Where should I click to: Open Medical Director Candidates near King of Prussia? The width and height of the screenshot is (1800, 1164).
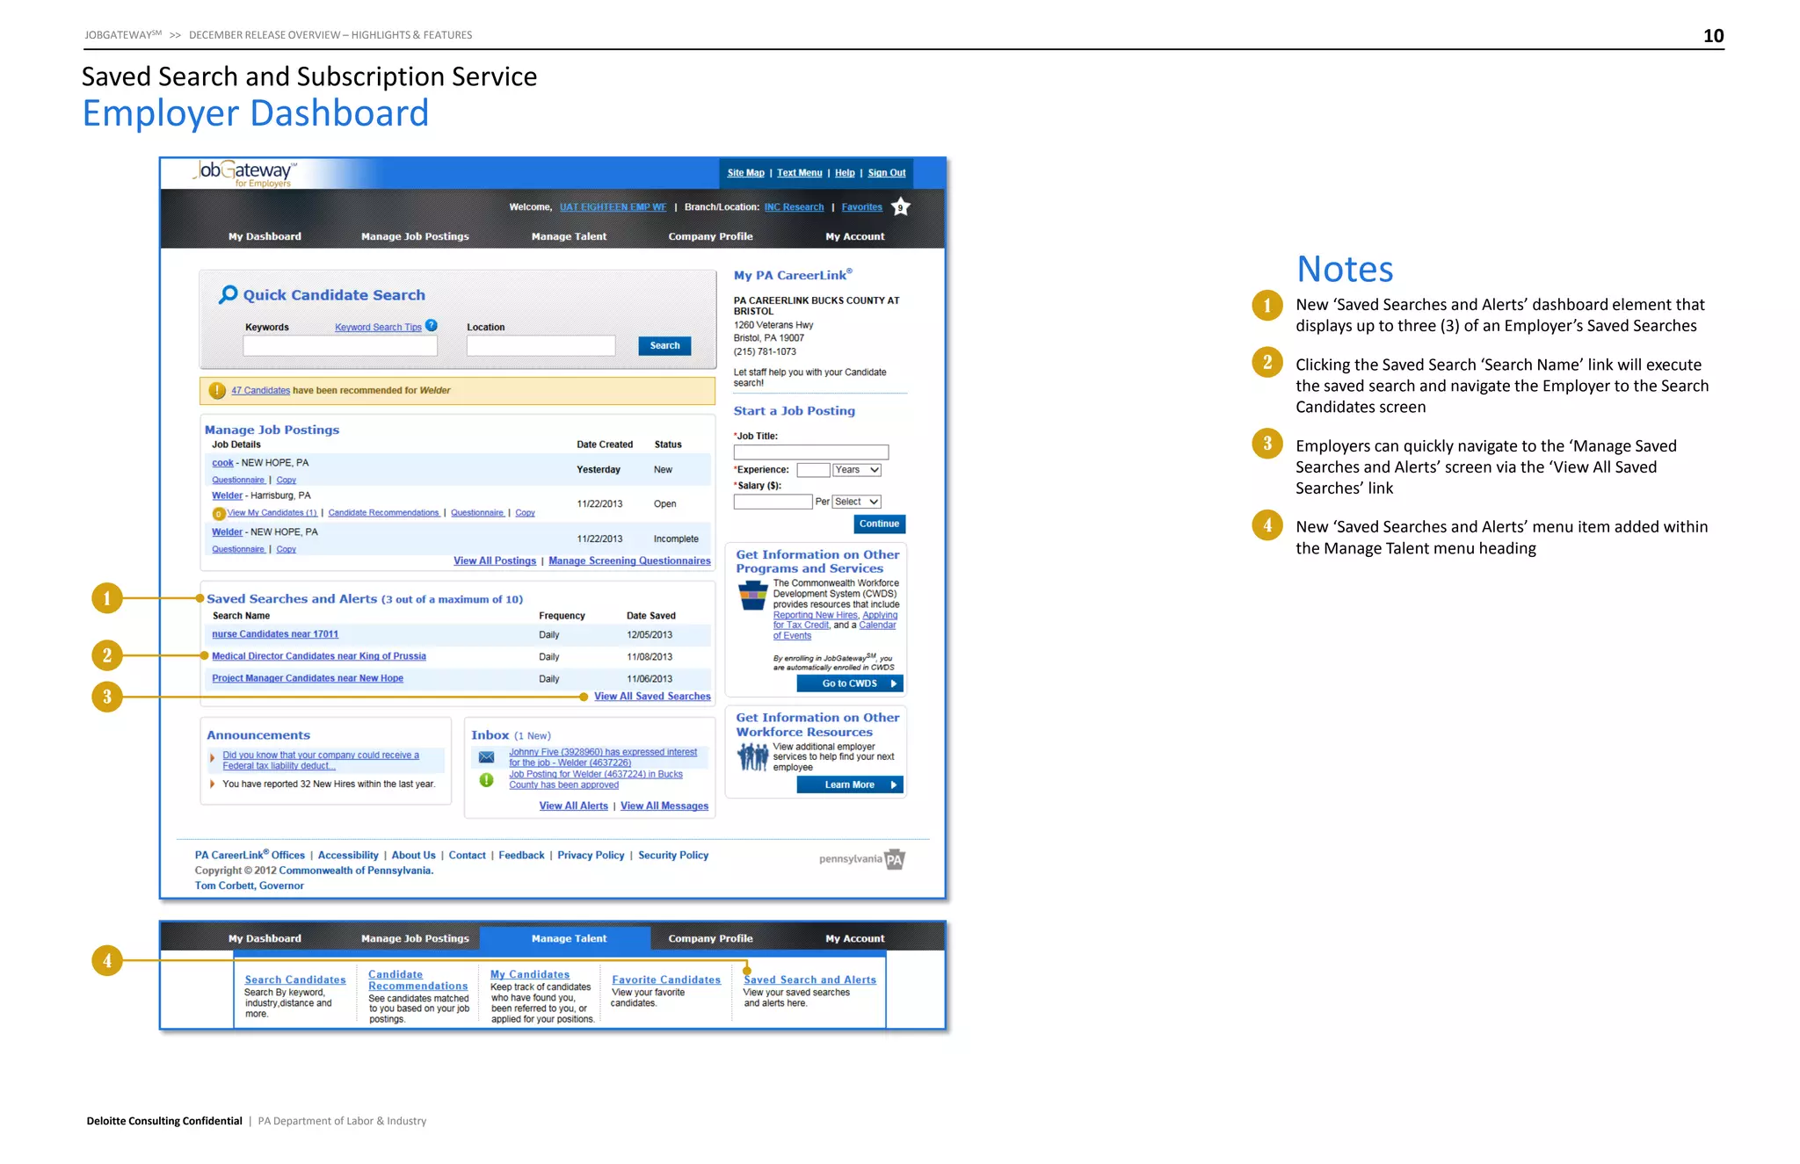[x=319, y=656]
